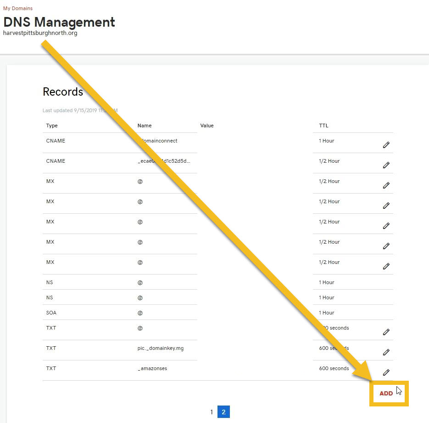Click the _amazonses name cell
This screenshot has width=429, height=423.
pos(152,368)
